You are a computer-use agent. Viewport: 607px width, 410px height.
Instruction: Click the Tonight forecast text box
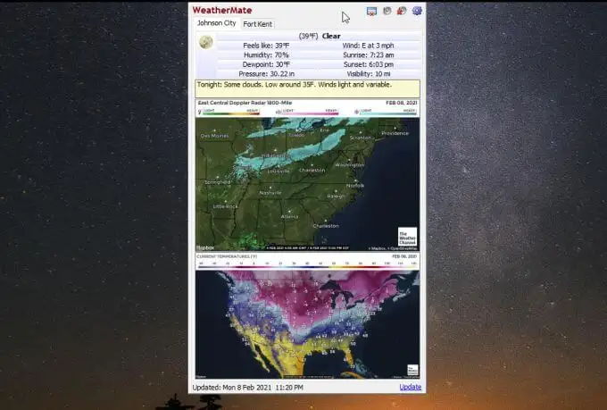click(307, 88)
